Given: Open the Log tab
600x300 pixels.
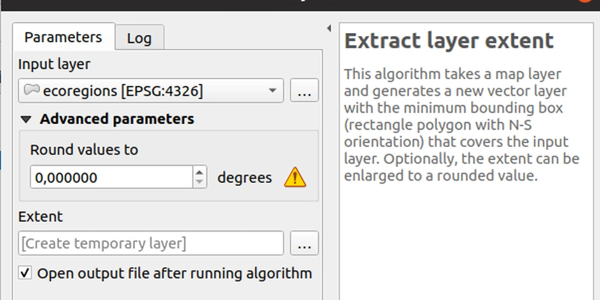Looking at the screenshot, I should (139, 39).
